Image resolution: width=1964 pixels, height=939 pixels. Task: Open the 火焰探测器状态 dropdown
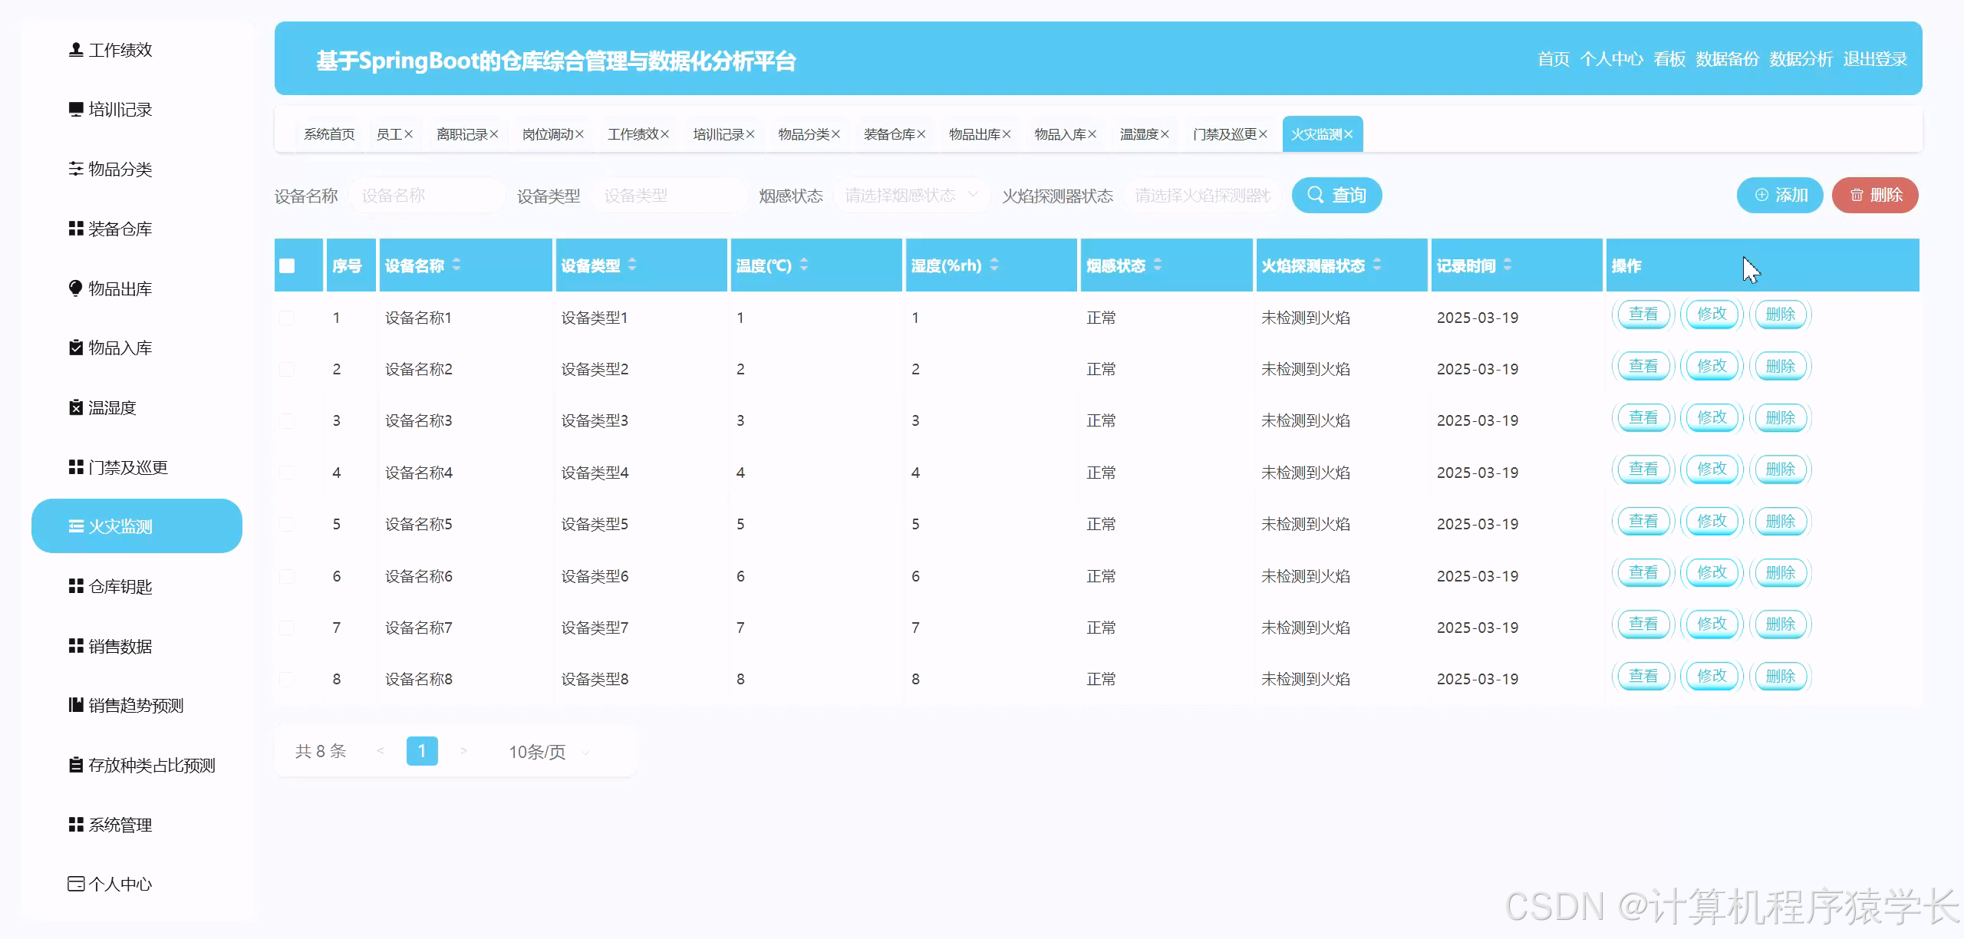click(x=1201, y=196)
